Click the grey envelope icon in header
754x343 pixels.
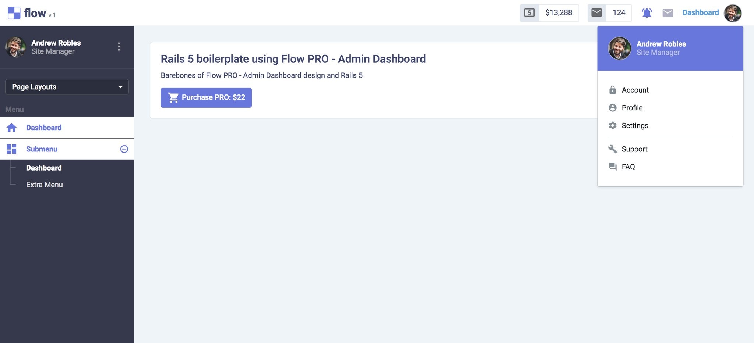(x=667, y=13)
